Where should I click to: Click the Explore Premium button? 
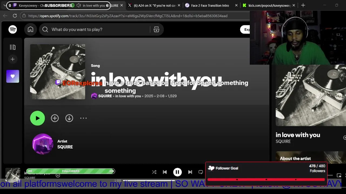tap(245, 29)
